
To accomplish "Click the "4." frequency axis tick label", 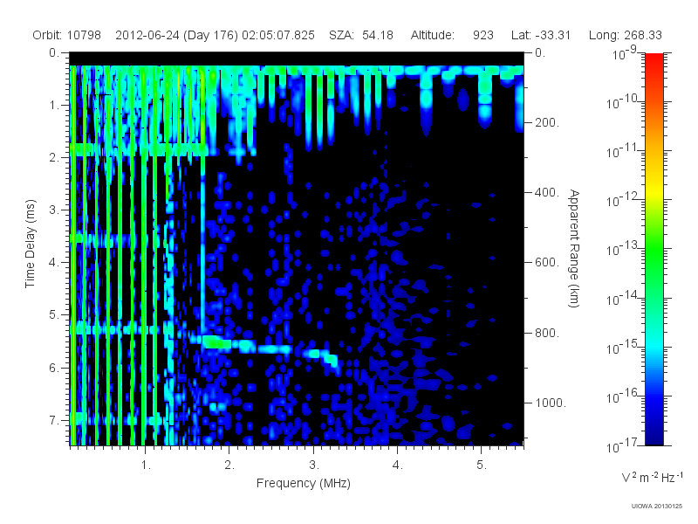I will coord(398,465).
